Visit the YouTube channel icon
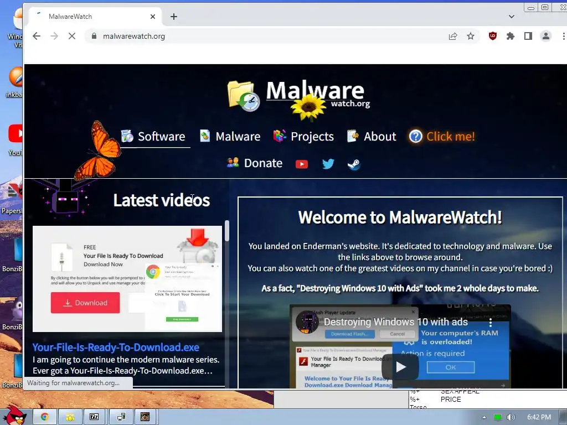 coord(302,164)
